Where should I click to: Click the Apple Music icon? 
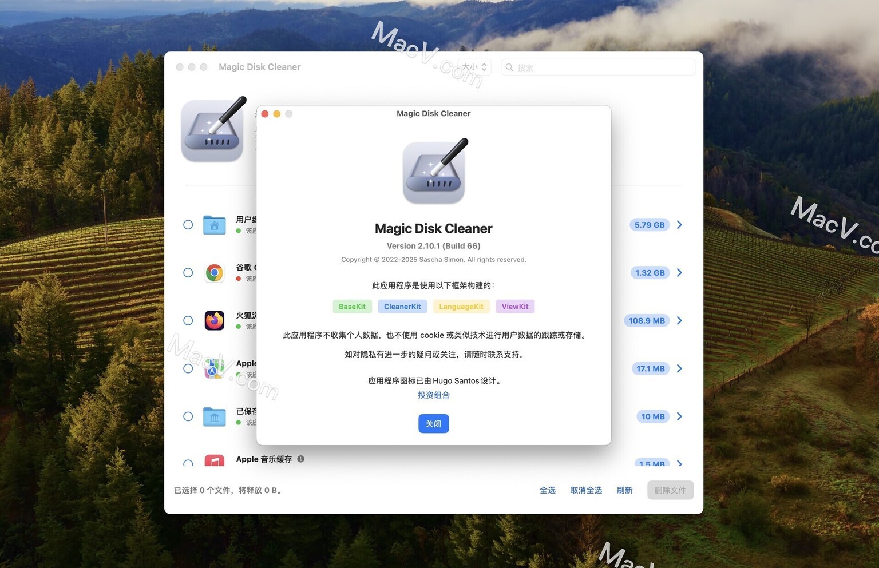(x=214, y=461)
